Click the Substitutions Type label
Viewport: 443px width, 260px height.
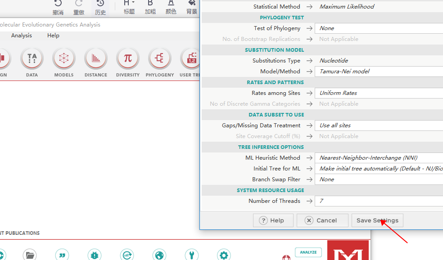coord(276,61)
